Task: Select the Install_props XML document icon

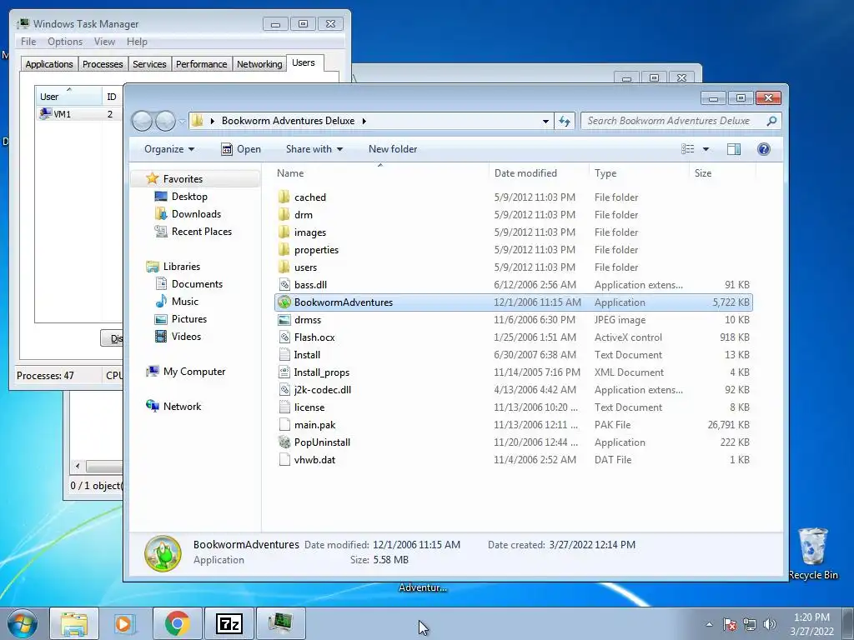Action: coord(284,372)
